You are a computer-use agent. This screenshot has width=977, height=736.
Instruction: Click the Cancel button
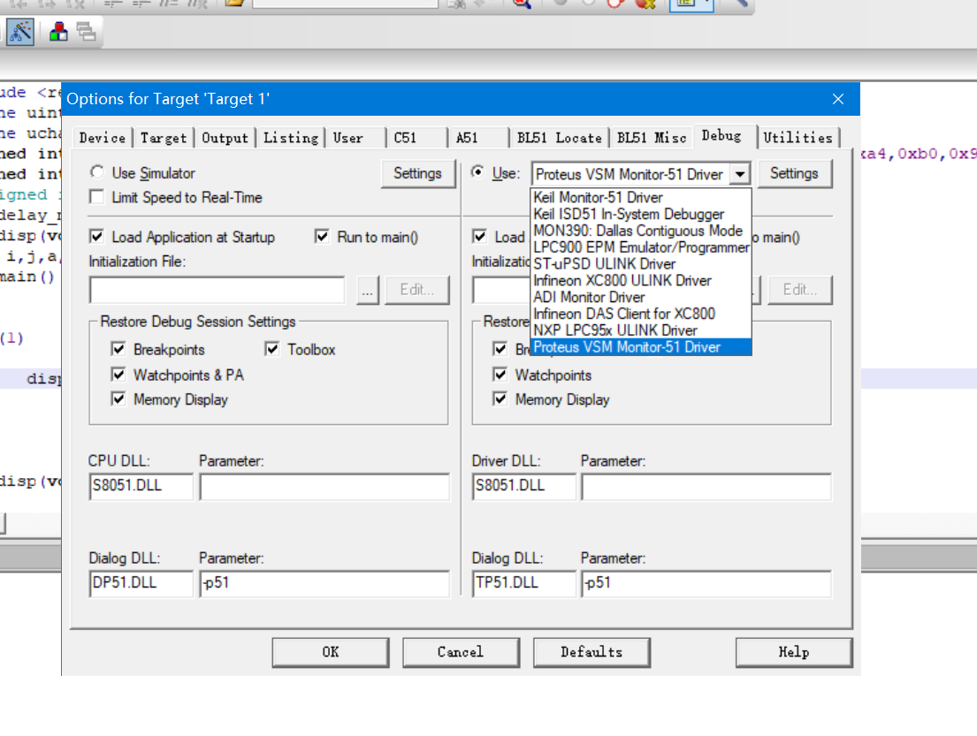tap(461, 652)
